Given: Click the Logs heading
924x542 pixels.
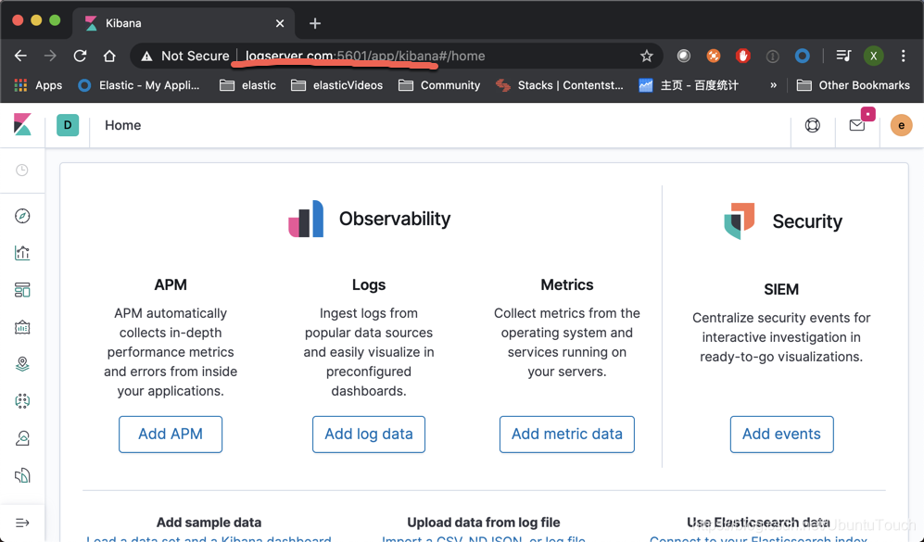Looking at the screenshot, I should click(369, 284).
